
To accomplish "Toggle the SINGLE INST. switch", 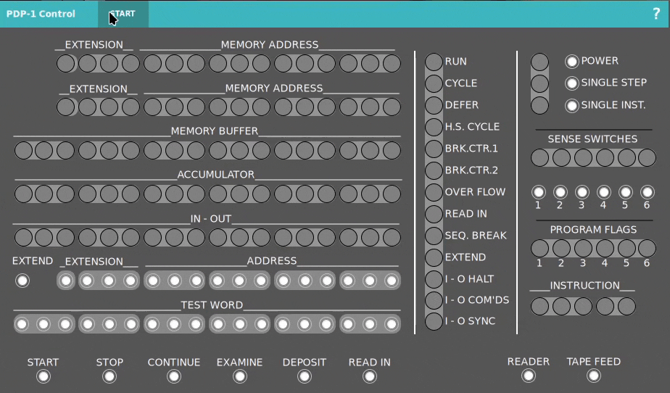I will coord(571,105).
